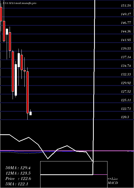The height and width of the screenshot is (188, 134).
Task: Select the 132.33 price axis label
Action: coord(126,74)
